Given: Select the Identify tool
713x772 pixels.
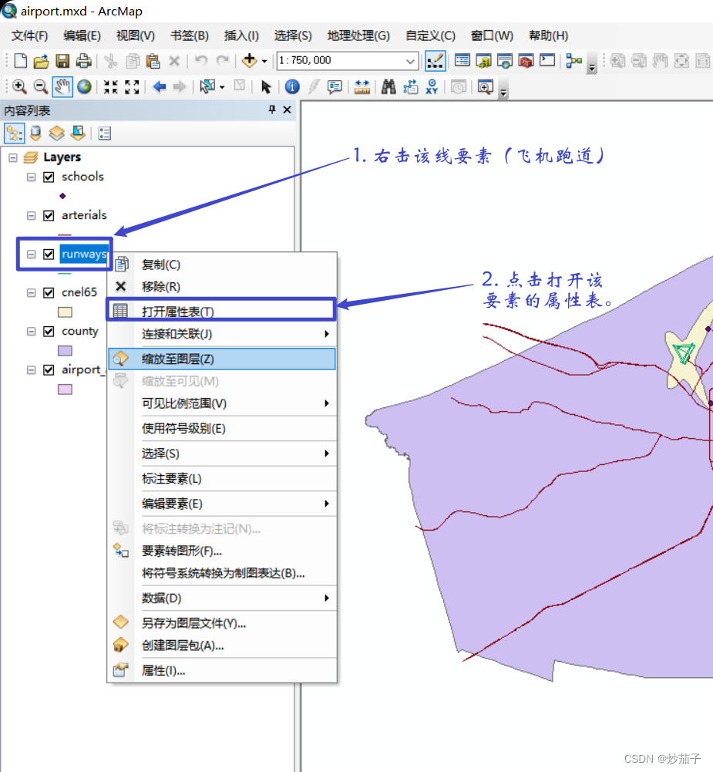Looking at the screenshot, I should [292, 87].
